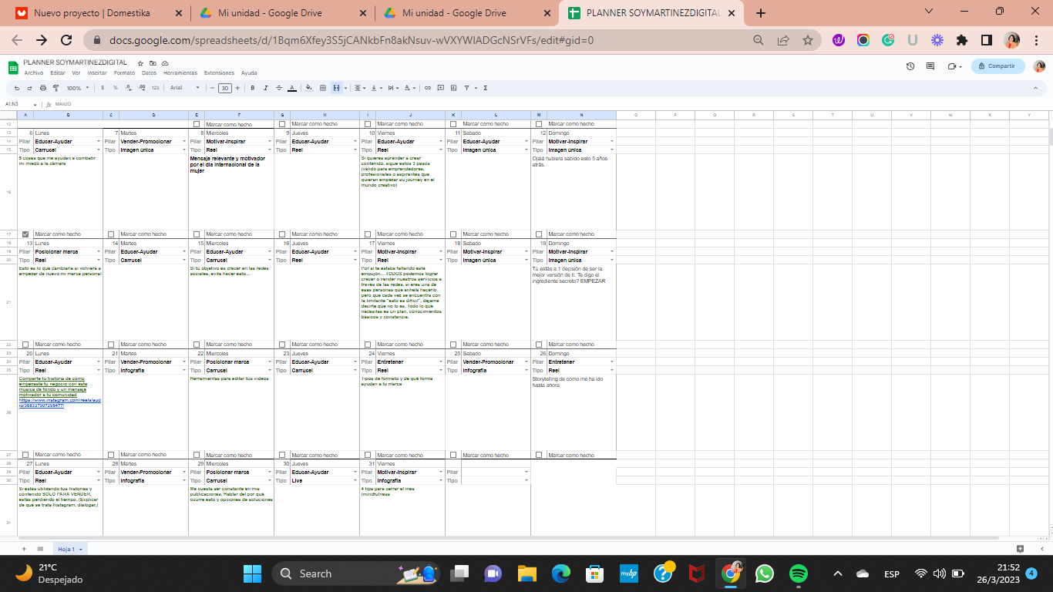Open the borders tool

(323, 88)
